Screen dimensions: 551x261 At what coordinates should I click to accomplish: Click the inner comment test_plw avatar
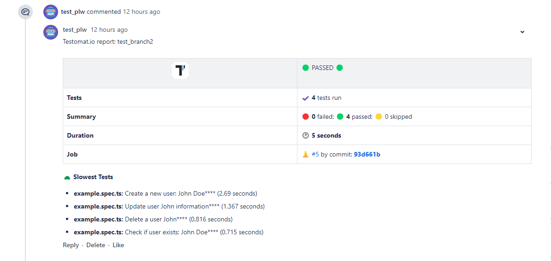[x=50, y=32]
